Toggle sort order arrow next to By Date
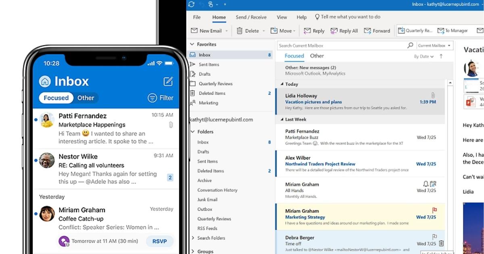 coord(441,56)
